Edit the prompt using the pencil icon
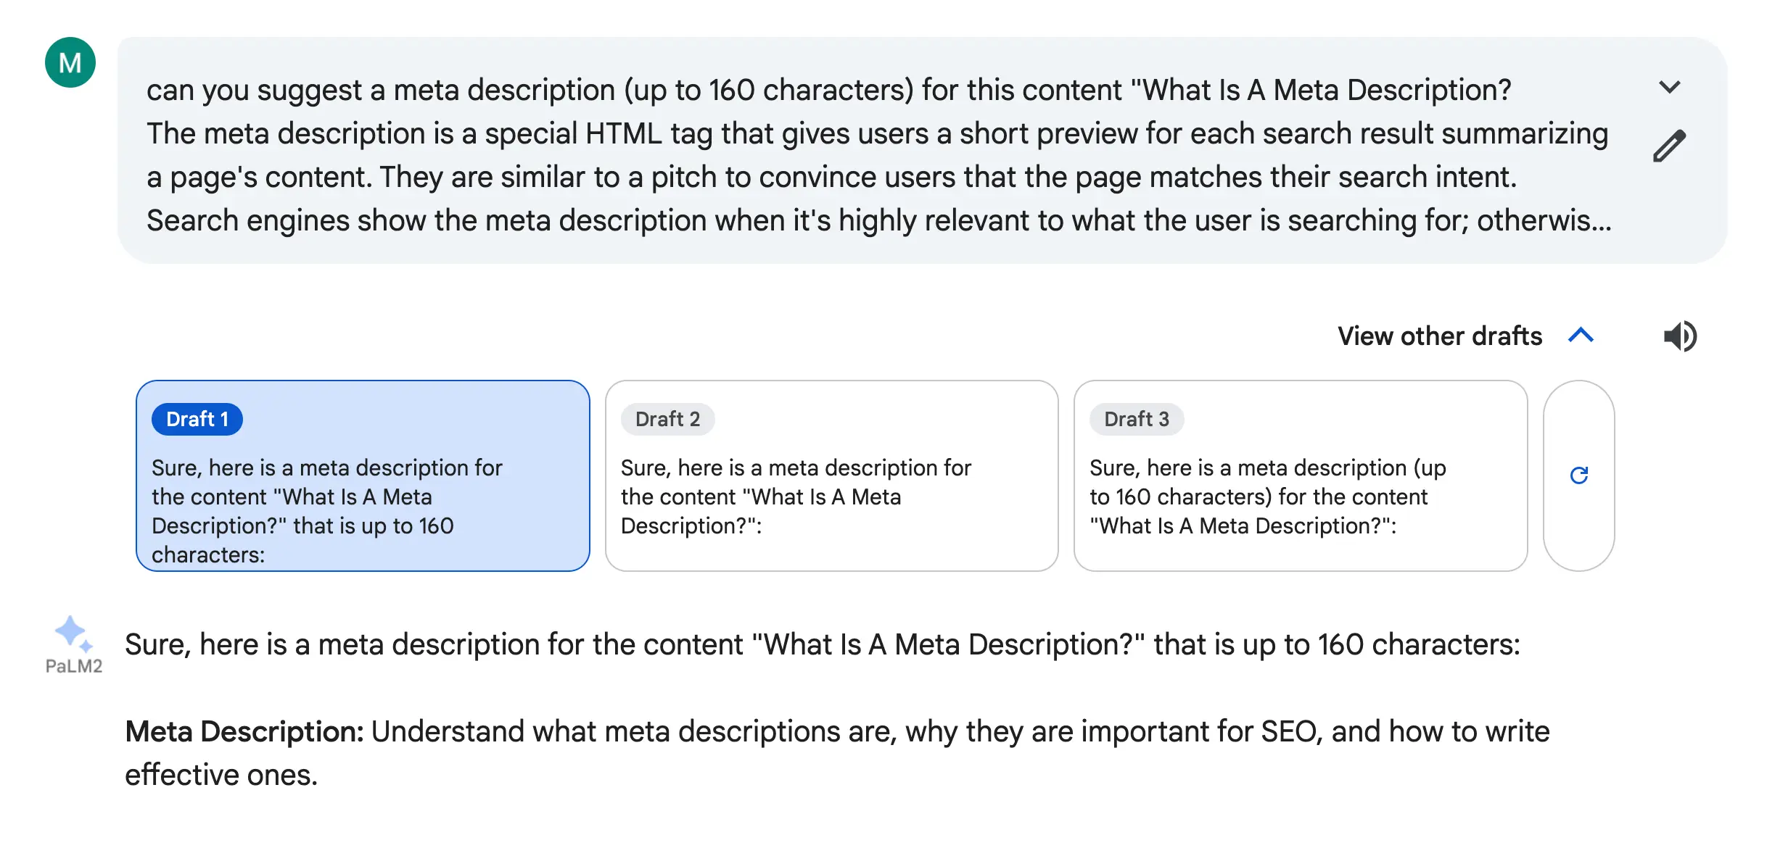 tap(1669, 146)
